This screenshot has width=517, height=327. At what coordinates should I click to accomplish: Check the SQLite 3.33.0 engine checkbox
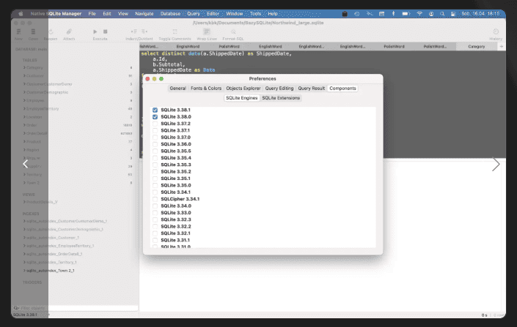tap(155, 213)
